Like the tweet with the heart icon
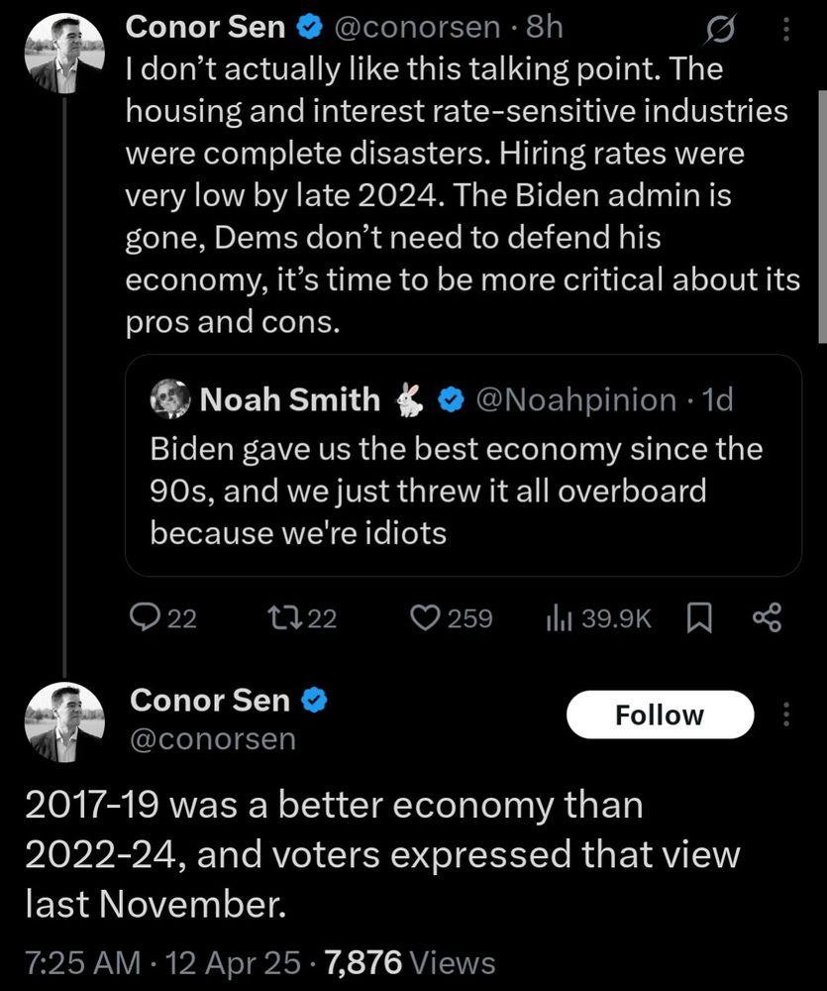Screen dimensions: 827x991 click(425, 618)
